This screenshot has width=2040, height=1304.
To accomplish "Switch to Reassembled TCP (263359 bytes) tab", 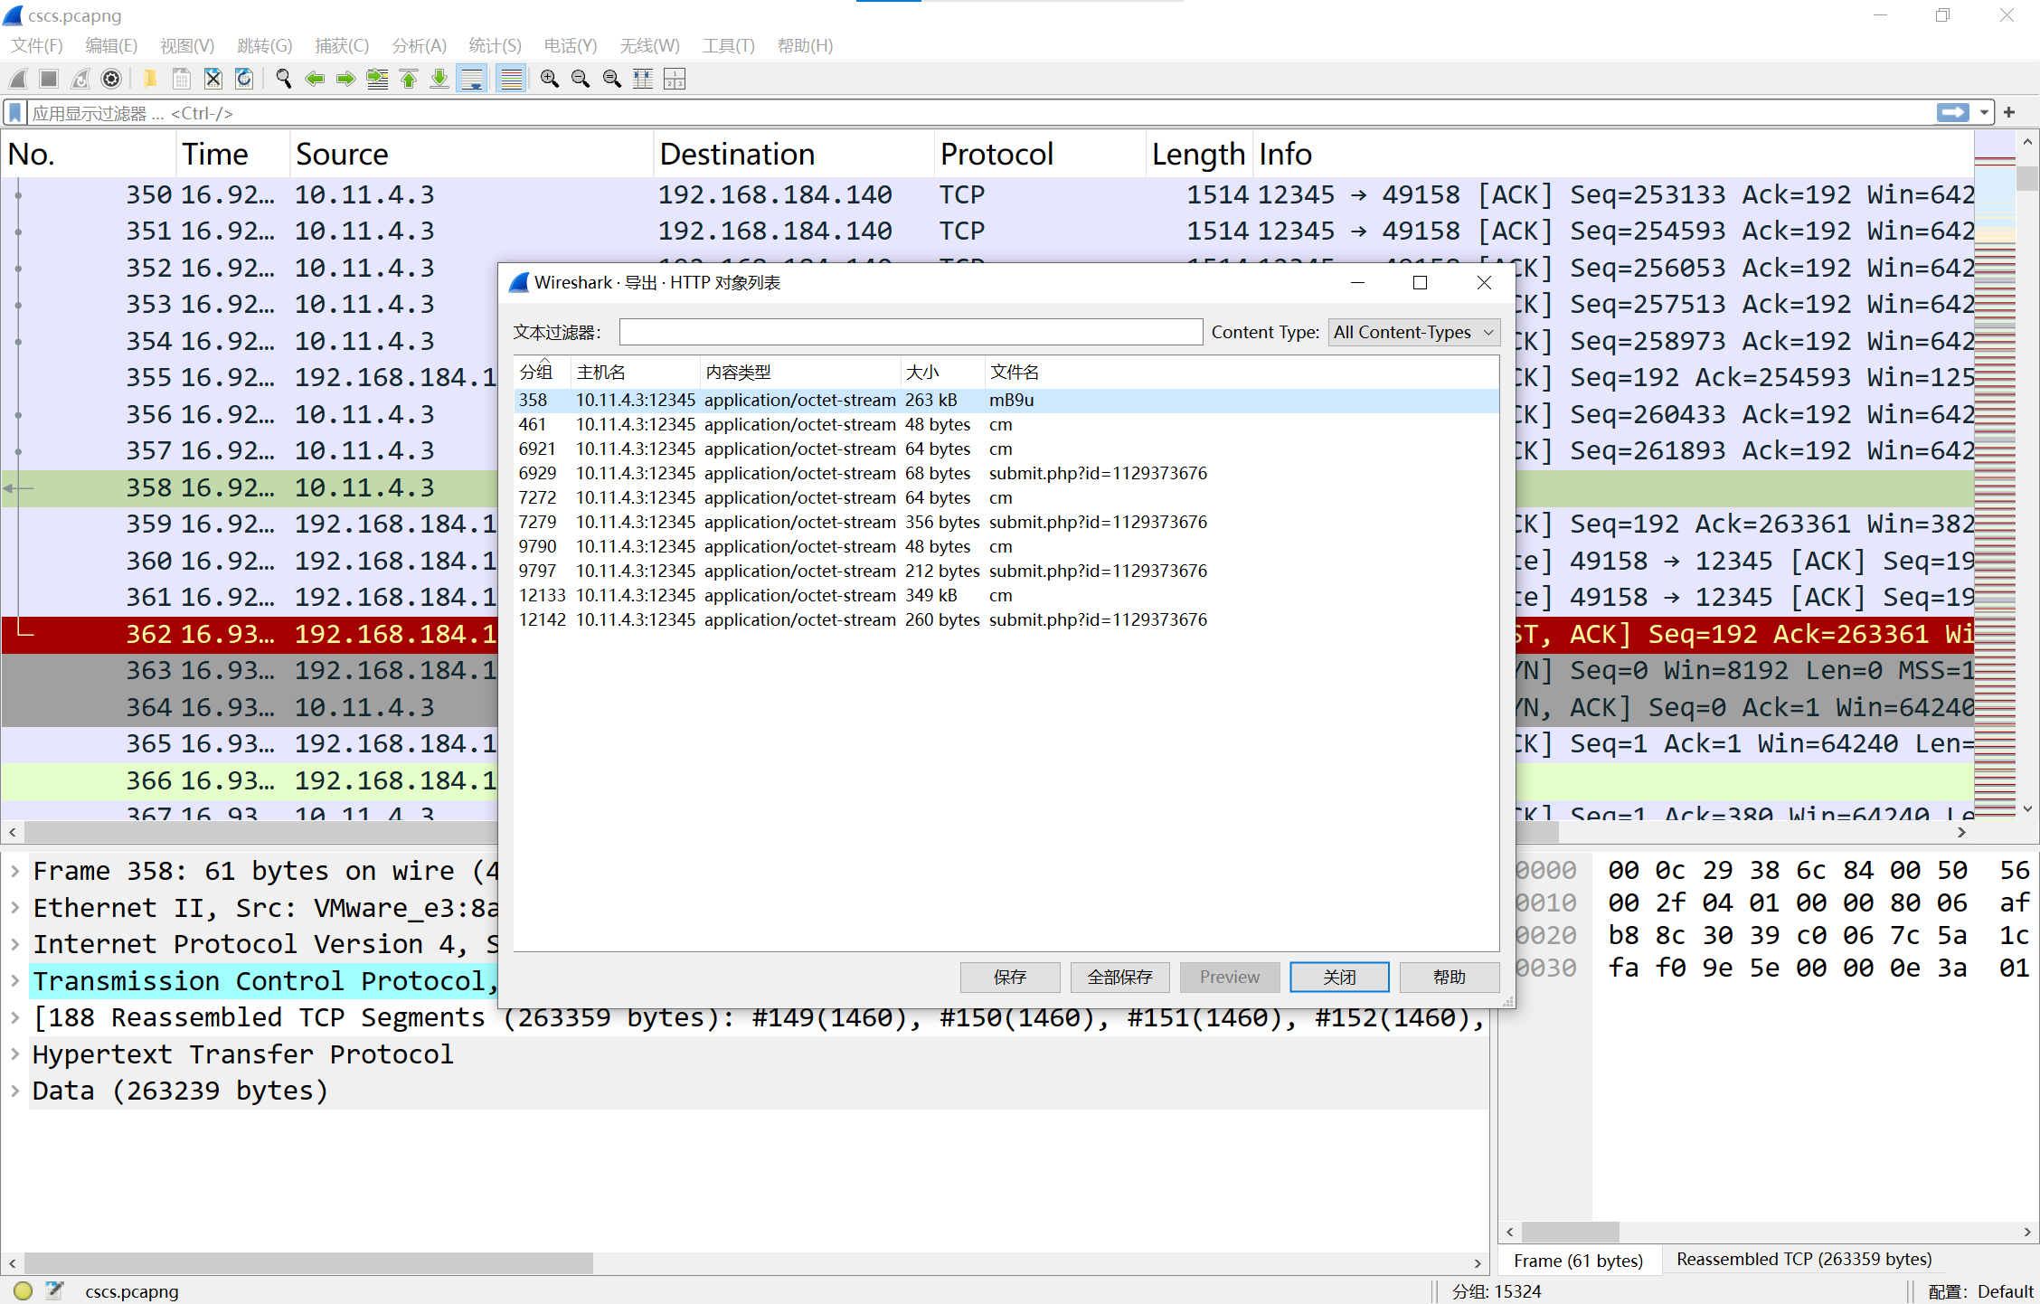I will (1804, 1260).
